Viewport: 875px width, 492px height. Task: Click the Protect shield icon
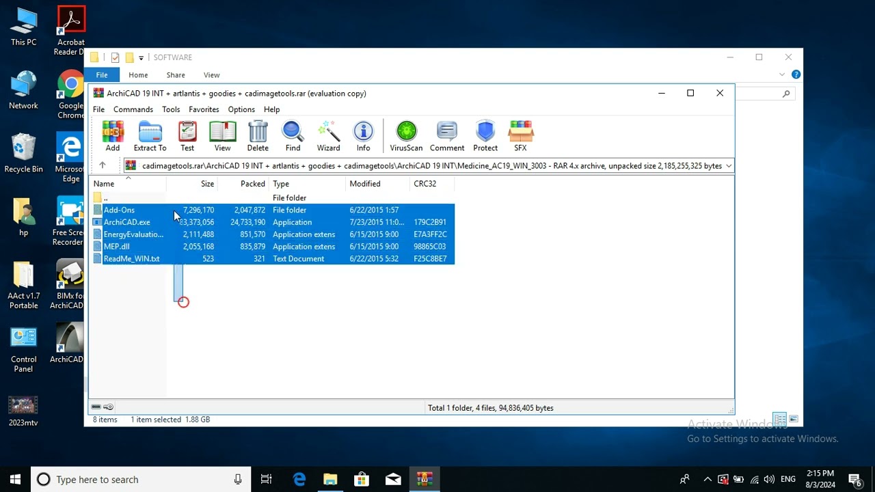pyautogui.click(x=485, y=136)
